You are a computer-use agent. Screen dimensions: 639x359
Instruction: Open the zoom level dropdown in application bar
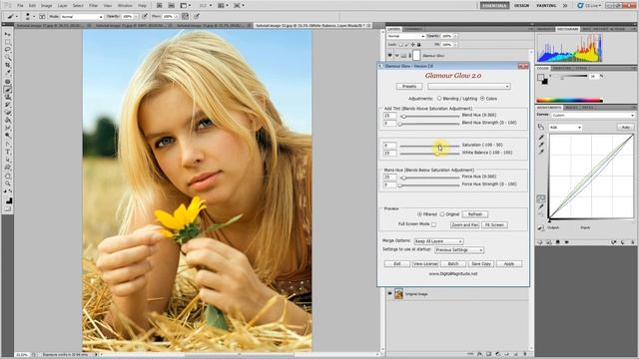point(206,6)
